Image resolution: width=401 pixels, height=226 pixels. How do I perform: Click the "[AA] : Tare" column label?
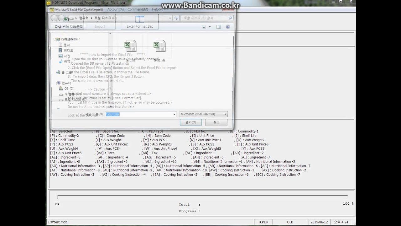(106, 153)
